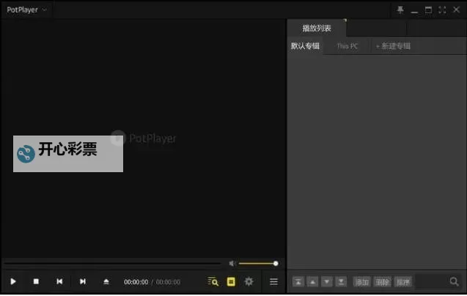The height and width of the screenshot is (296, 467).
Task: Click the 删除 (Delete) playlist button
Action: (383, 281)
